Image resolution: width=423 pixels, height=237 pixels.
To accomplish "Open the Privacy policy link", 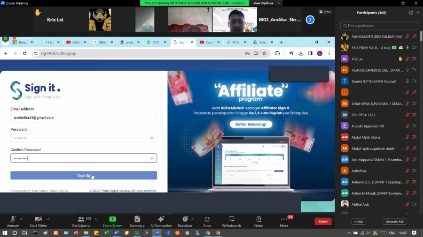I will pos(20,191).
